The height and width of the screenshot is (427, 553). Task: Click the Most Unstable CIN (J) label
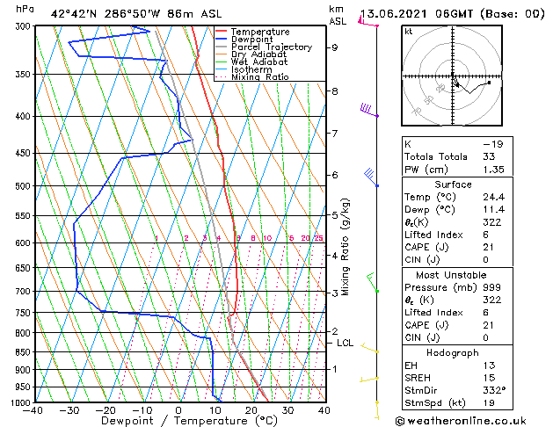[x=422, y=338]
